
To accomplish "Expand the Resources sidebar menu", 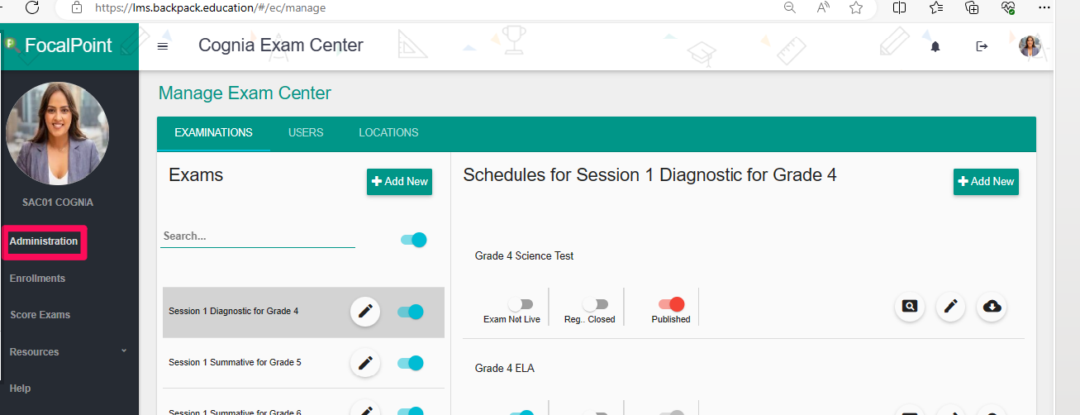I will coord(70,351).
